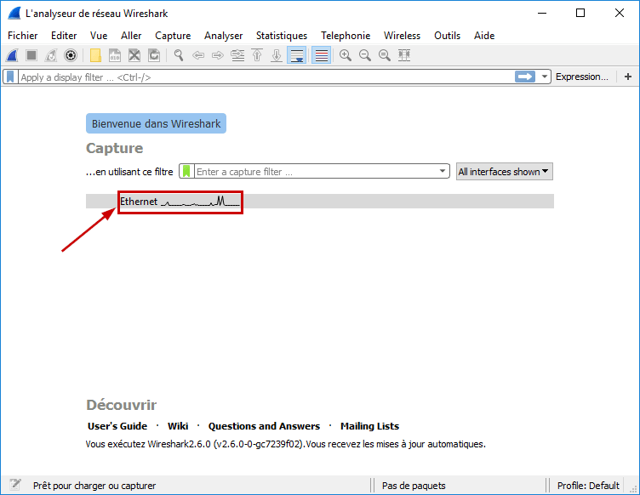Expand capture filter history dropdown
Viewport: 640px width, 495px height.
(x=442, y=171)
